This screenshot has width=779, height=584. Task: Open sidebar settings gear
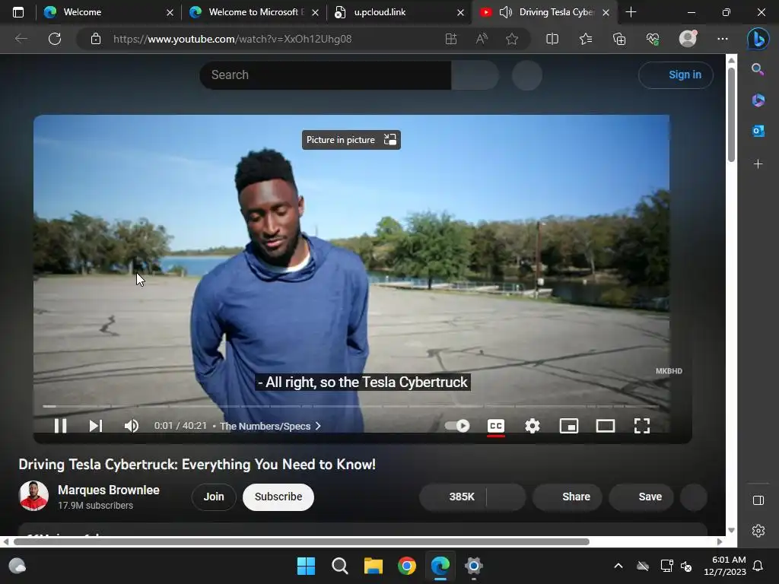point(758,531)
